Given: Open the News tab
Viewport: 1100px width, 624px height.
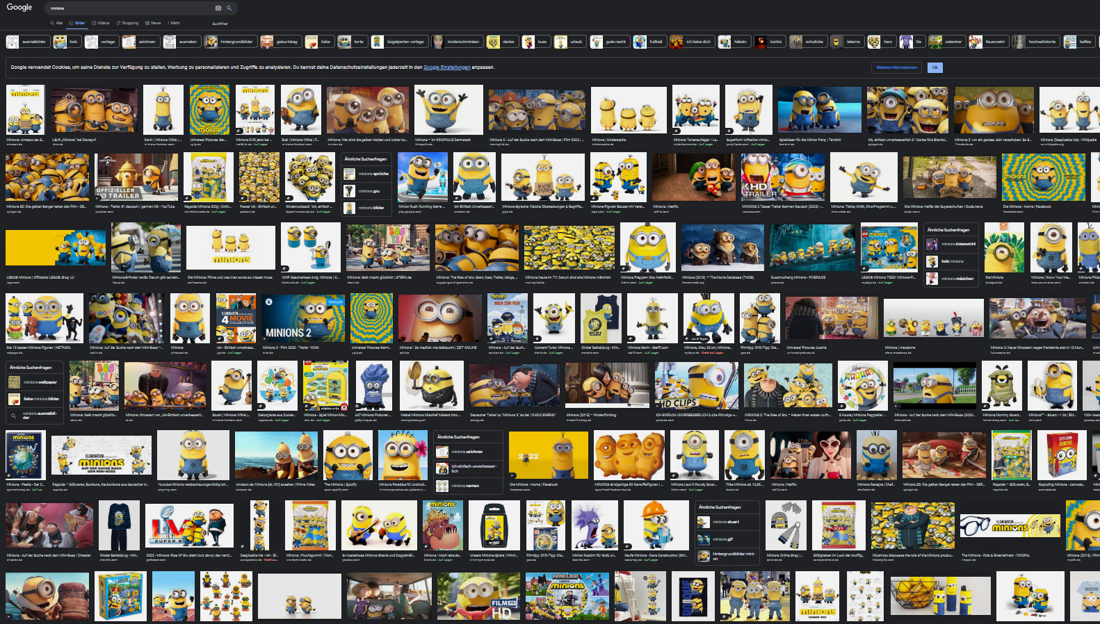Looking at the screenshot, I should pyautogui.click(x=153, y=23).
